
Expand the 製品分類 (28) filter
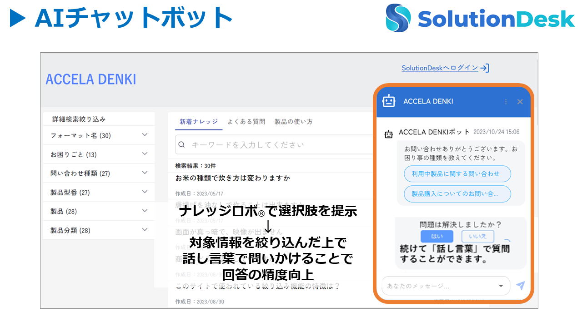99,230
